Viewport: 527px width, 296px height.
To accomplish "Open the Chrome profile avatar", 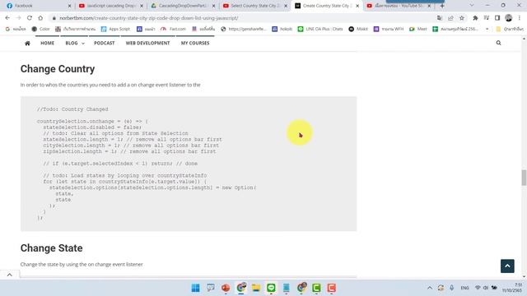I will click(509, 18).
